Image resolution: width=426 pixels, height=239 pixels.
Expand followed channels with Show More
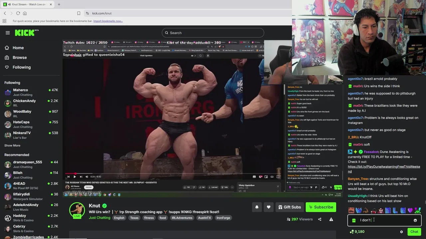point(12,145)
